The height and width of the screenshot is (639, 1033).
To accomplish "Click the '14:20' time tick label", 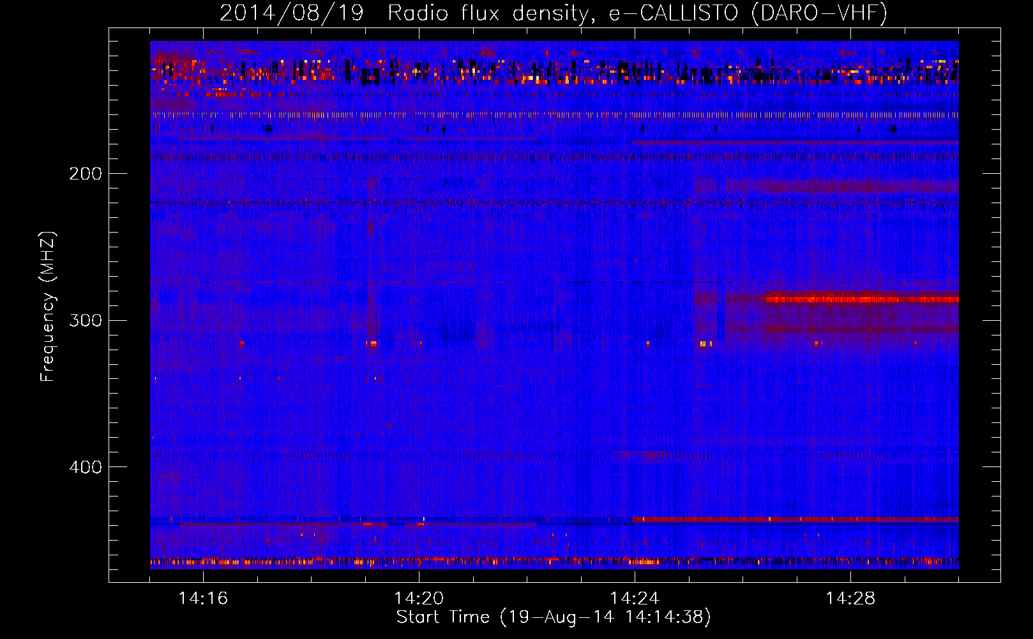I will point(419,598).
